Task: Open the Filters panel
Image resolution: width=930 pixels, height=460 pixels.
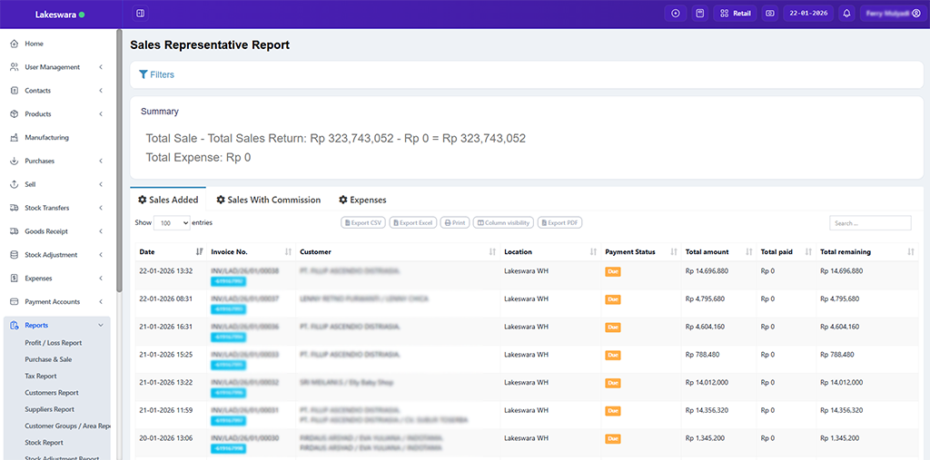Action: click(x=156, y=74)
